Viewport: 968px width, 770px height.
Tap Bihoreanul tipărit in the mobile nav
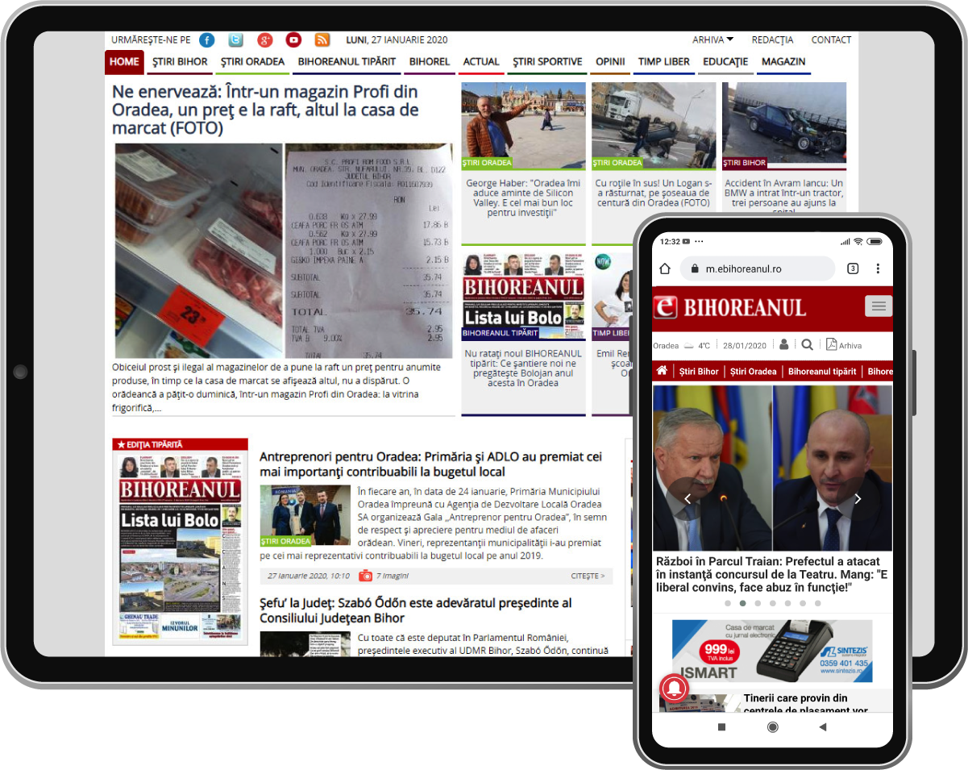[x=822, y=372]
